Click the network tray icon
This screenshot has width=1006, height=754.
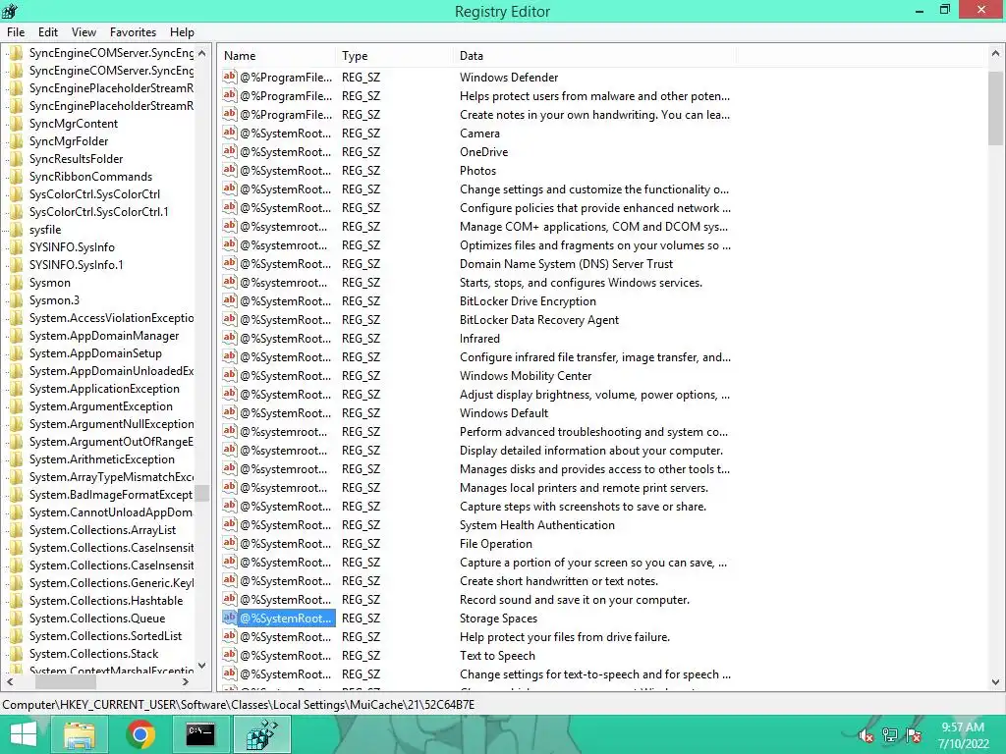click(890, 735)
